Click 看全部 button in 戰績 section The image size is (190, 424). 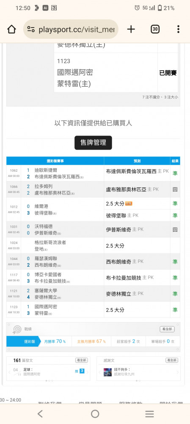167,329
